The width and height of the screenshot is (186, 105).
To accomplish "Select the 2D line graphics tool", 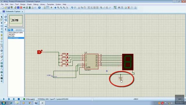I will coord(2,60).
